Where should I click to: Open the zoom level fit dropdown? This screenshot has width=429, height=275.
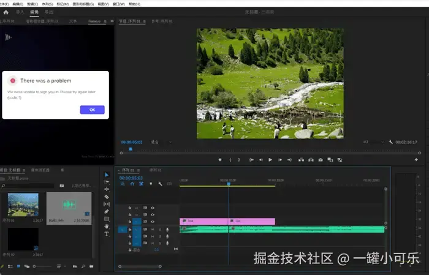[161, 142]
